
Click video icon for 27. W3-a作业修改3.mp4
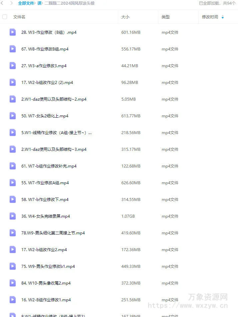[12, 66]
